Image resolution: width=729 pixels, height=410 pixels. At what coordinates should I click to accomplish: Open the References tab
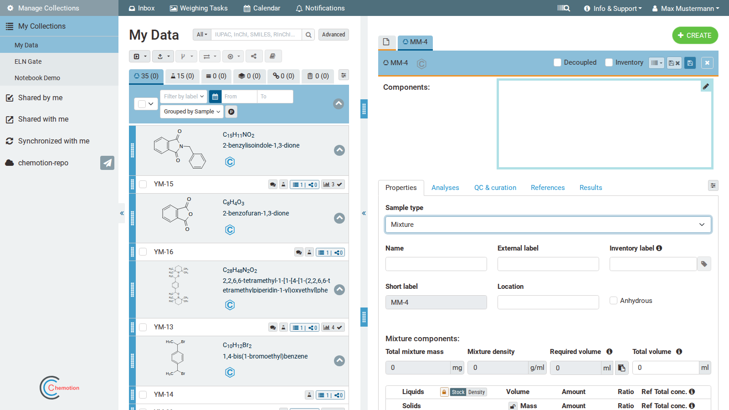click(x=548, y=188)
